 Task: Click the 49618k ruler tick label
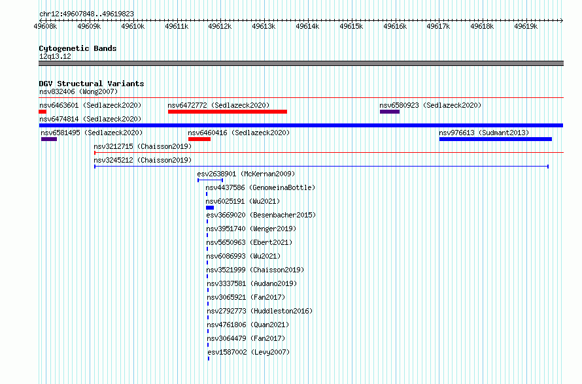coord(482,26)
